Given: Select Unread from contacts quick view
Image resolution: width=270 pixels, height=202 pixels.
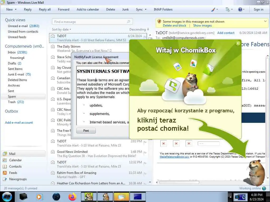Looking at the screenshot, I should 23,32.
